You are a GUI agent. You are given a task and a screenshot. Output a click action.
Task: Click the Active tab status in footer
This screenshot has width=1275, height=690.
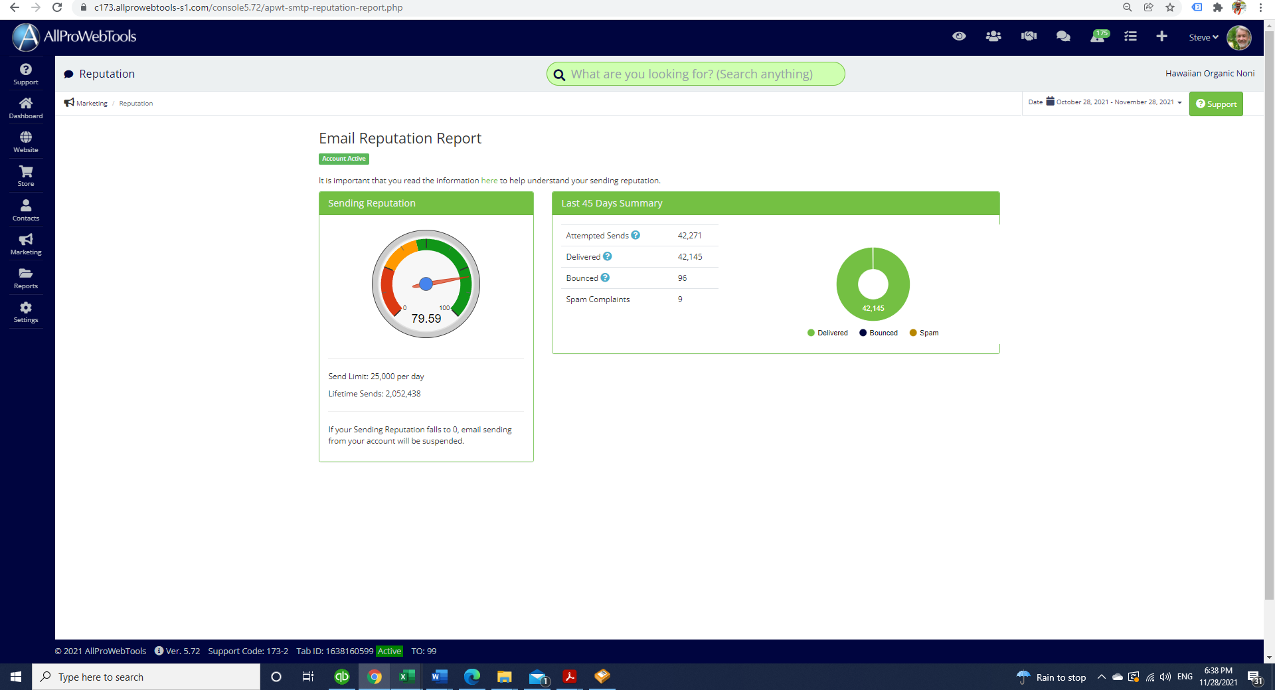pyautogui.click(x=390, y=651)
